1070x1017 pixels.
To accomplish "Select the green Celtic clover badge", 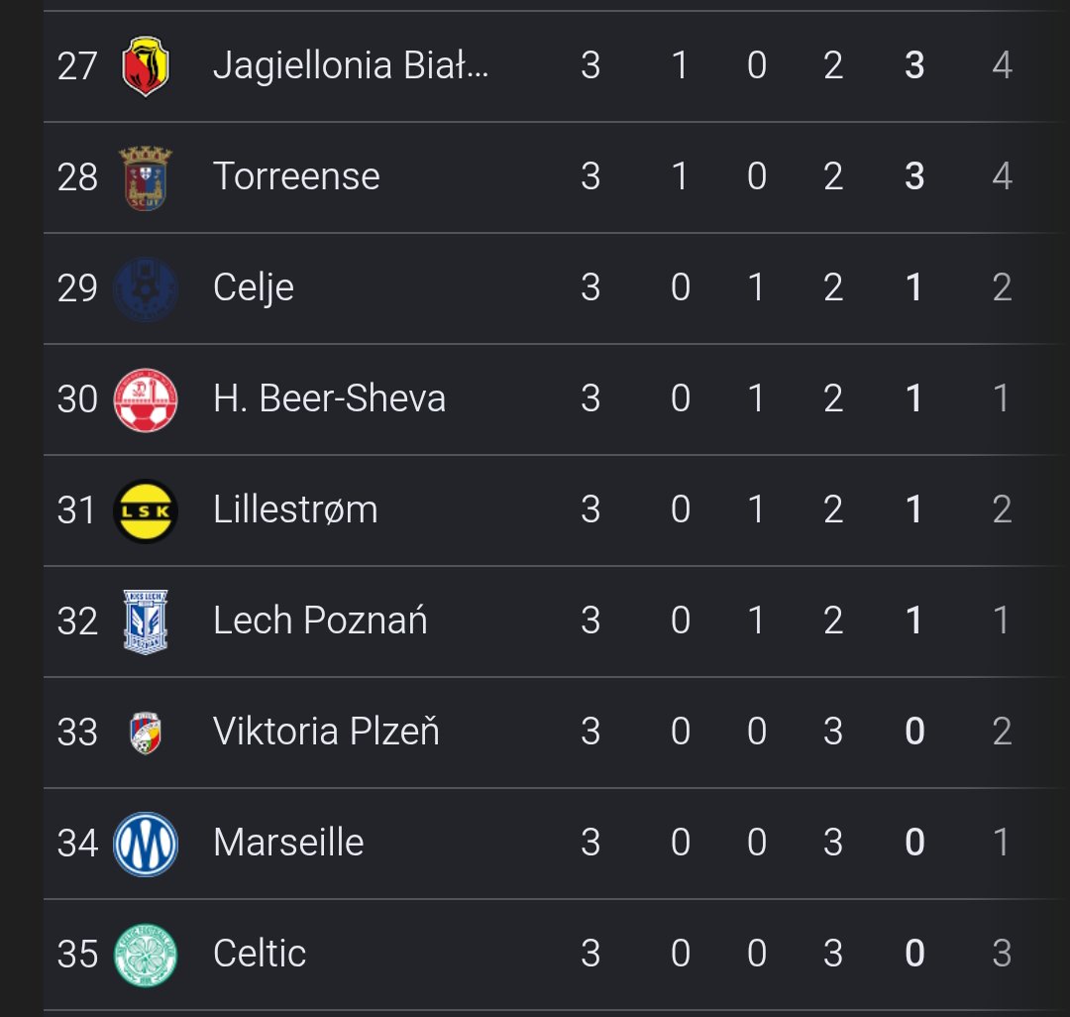I will [146, 955].
